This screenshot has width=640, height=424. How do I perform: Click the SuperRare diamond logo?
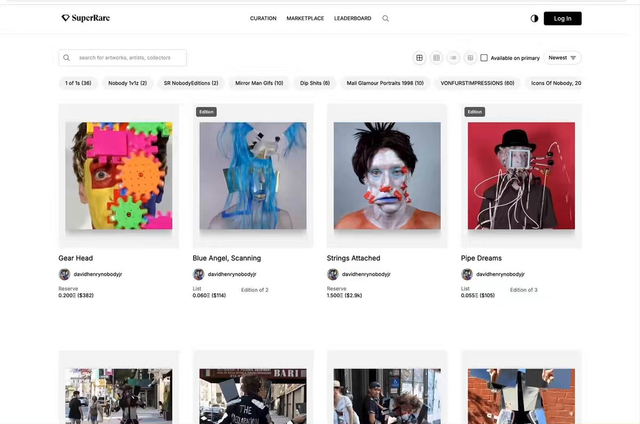(x=85, y=18)
